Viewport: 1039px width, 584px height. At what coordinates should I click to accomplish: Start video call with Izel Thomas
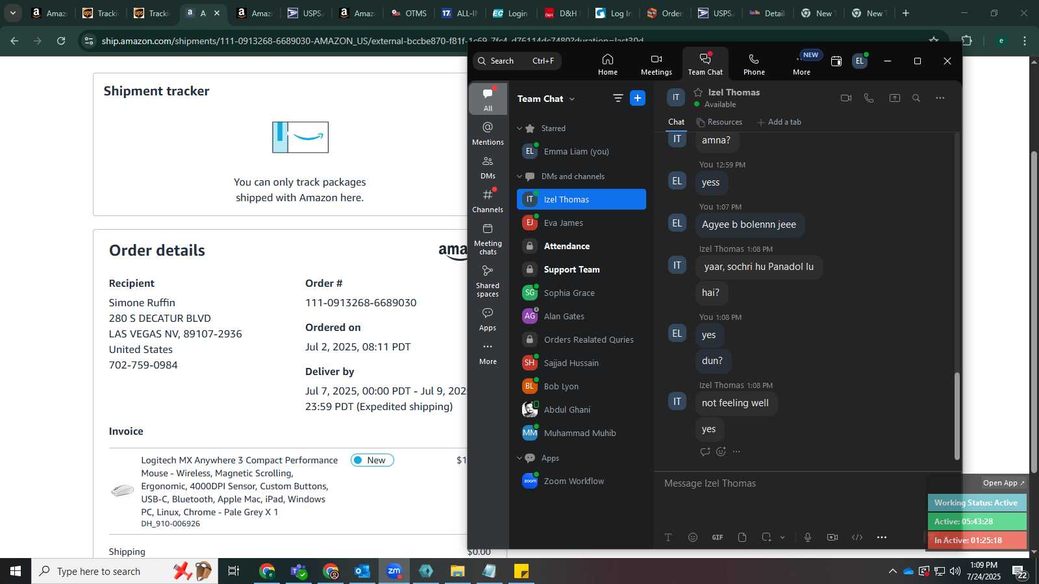(x=845, y=98)
